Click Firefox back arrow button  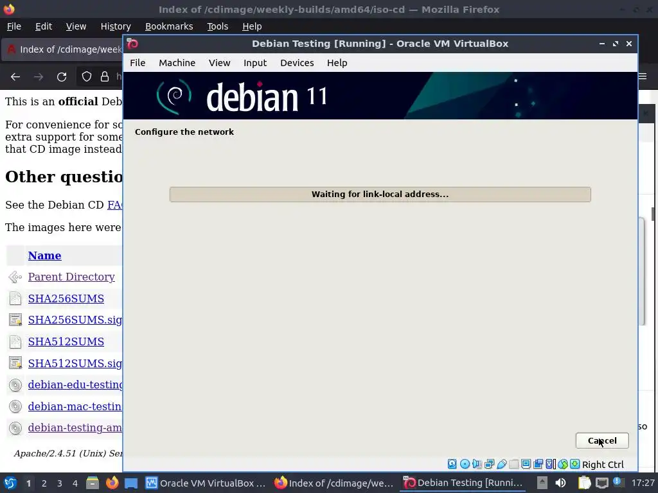click(x=15, y=77)
